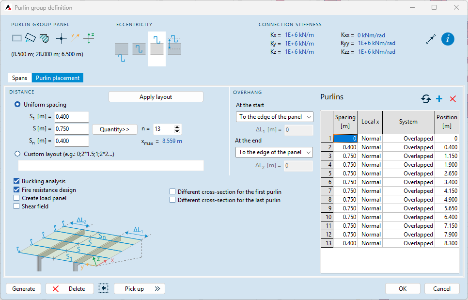Enable Different cross-section for the first purlin
Screen dimensions: 468x300
172,191
